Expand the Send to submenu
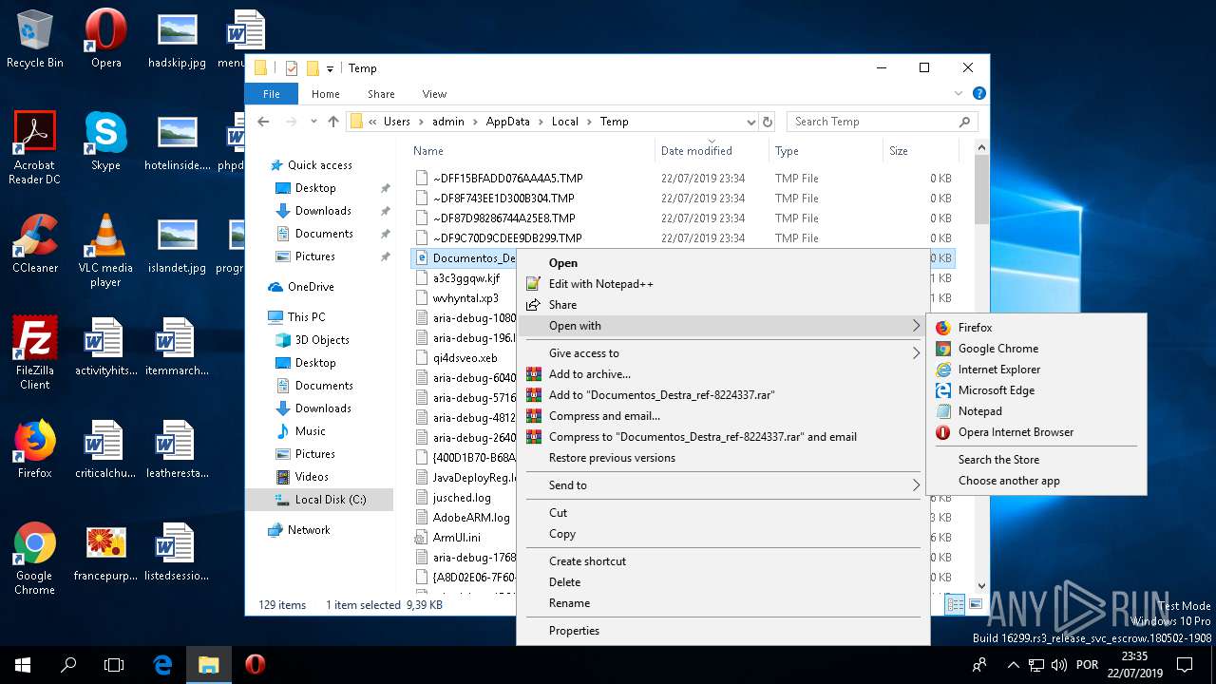 pyautogui.click(x=722, y=485)
